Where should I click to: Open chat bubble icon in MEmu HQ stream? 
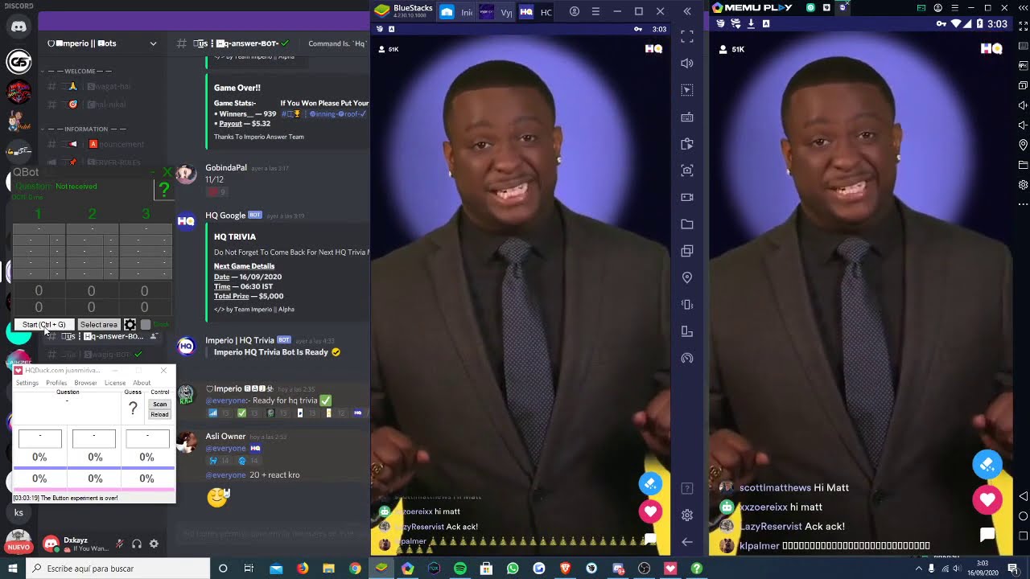pyautogui.click(x=987, y=535)
